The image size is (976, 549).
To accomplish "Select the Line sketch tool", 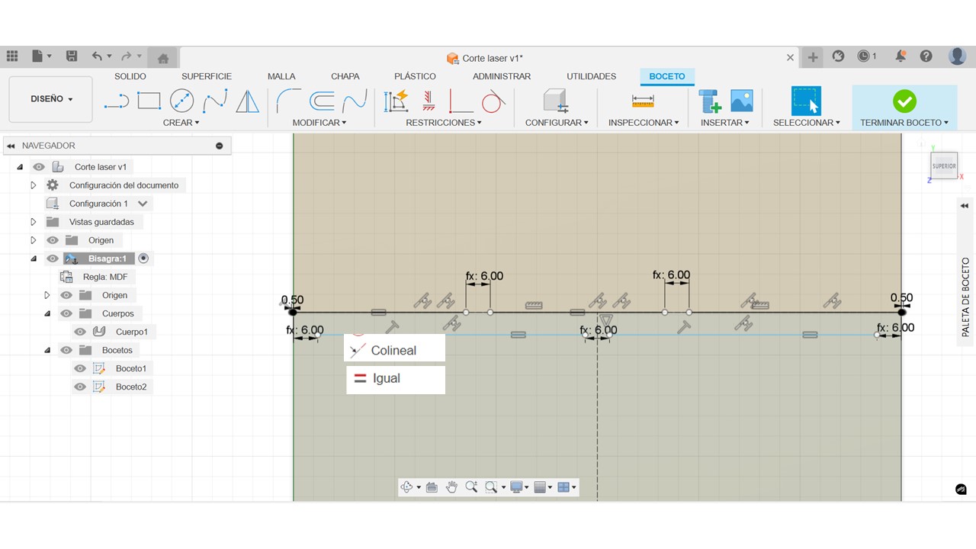I will pos(116,101).
